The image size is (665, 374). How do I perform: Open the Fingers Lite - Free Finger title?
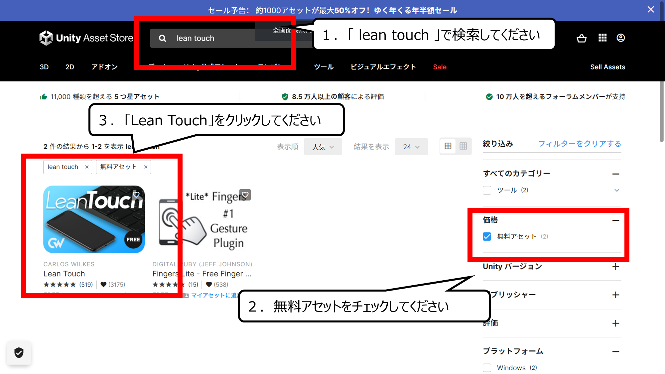pos(202,274)
